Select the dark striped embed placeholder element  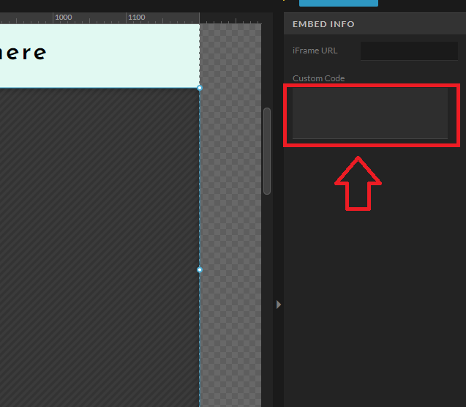(99, 247)
